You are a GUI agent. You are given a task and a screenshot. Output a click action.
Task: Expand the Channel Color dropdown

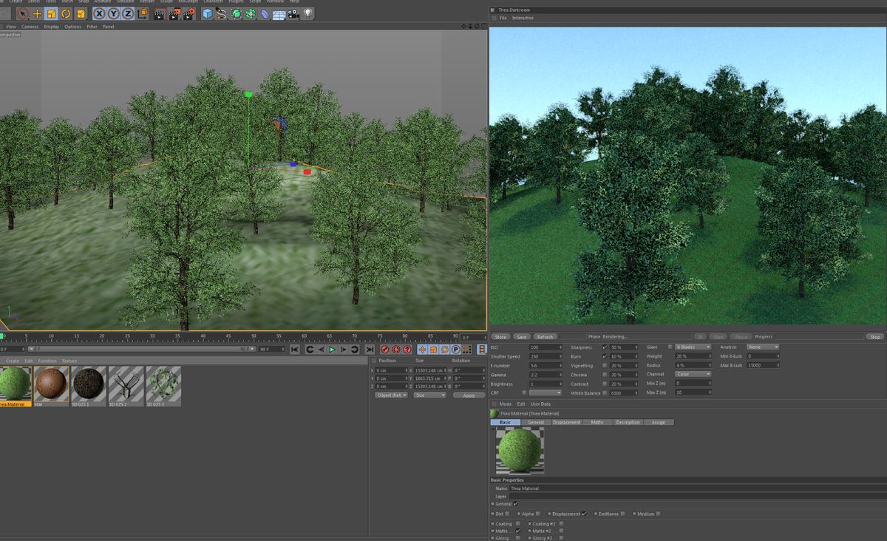[x=692, y=374]
